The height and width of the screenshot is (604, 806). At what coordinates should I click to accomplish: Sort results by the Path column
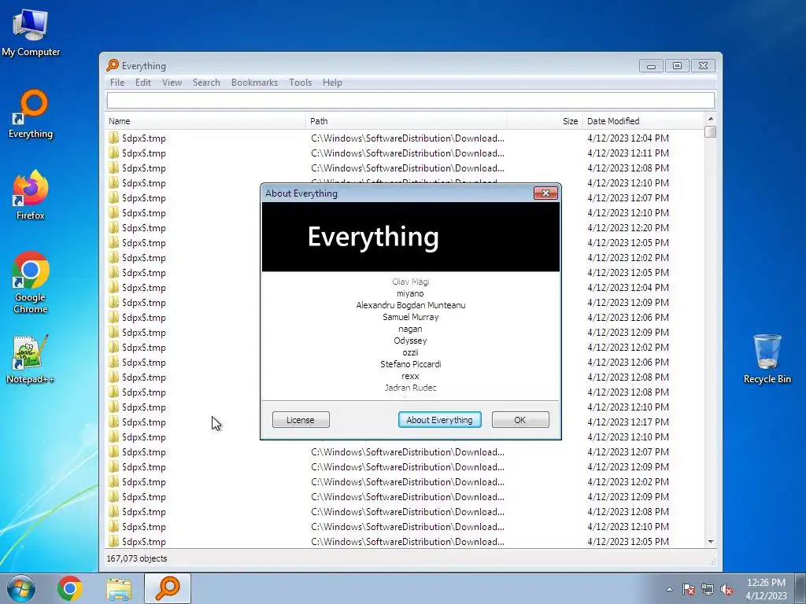click(406, 121)
